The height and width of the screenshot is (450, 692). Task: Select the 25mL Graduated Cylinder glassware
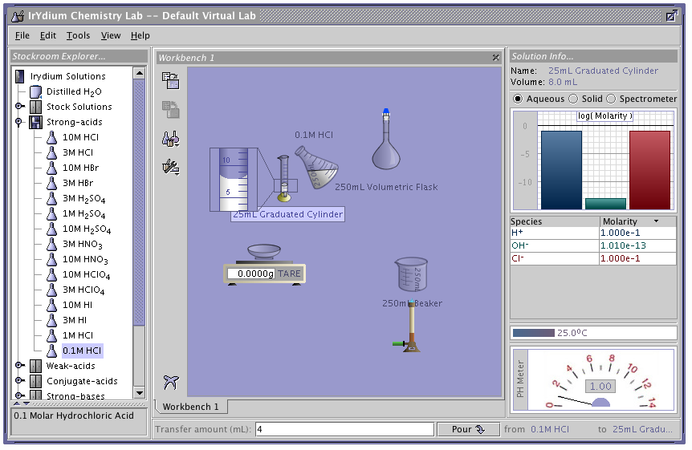point(283,179)
